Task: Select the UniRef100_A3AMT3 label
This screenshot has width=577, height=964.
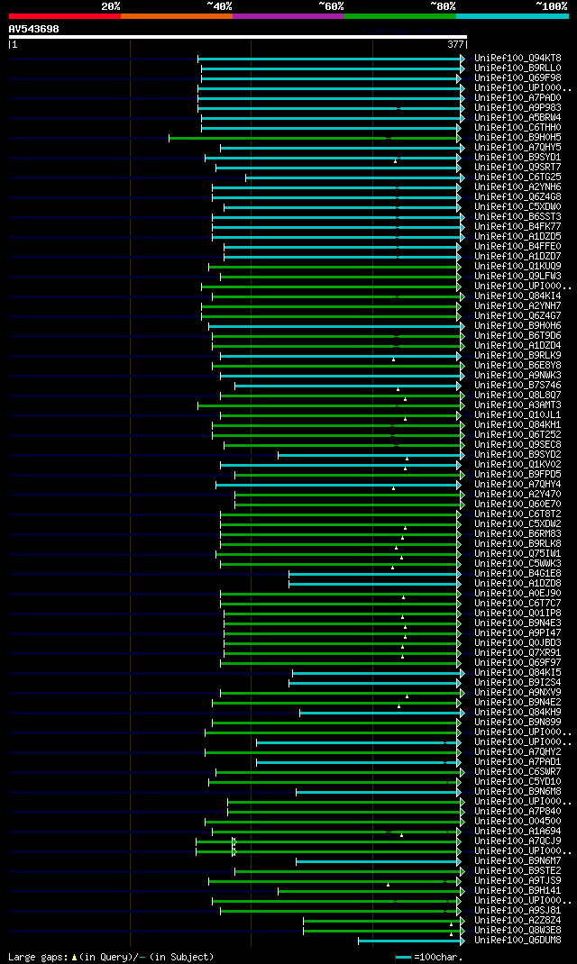Action: tap(517, 405)
